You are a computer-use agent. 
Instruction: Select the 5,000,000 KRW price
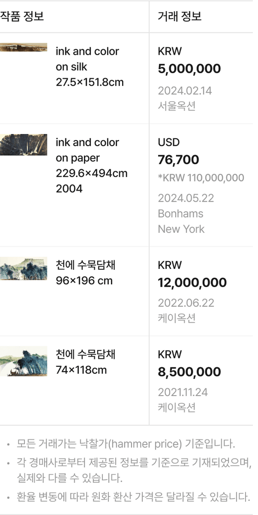tap(189, 69)
